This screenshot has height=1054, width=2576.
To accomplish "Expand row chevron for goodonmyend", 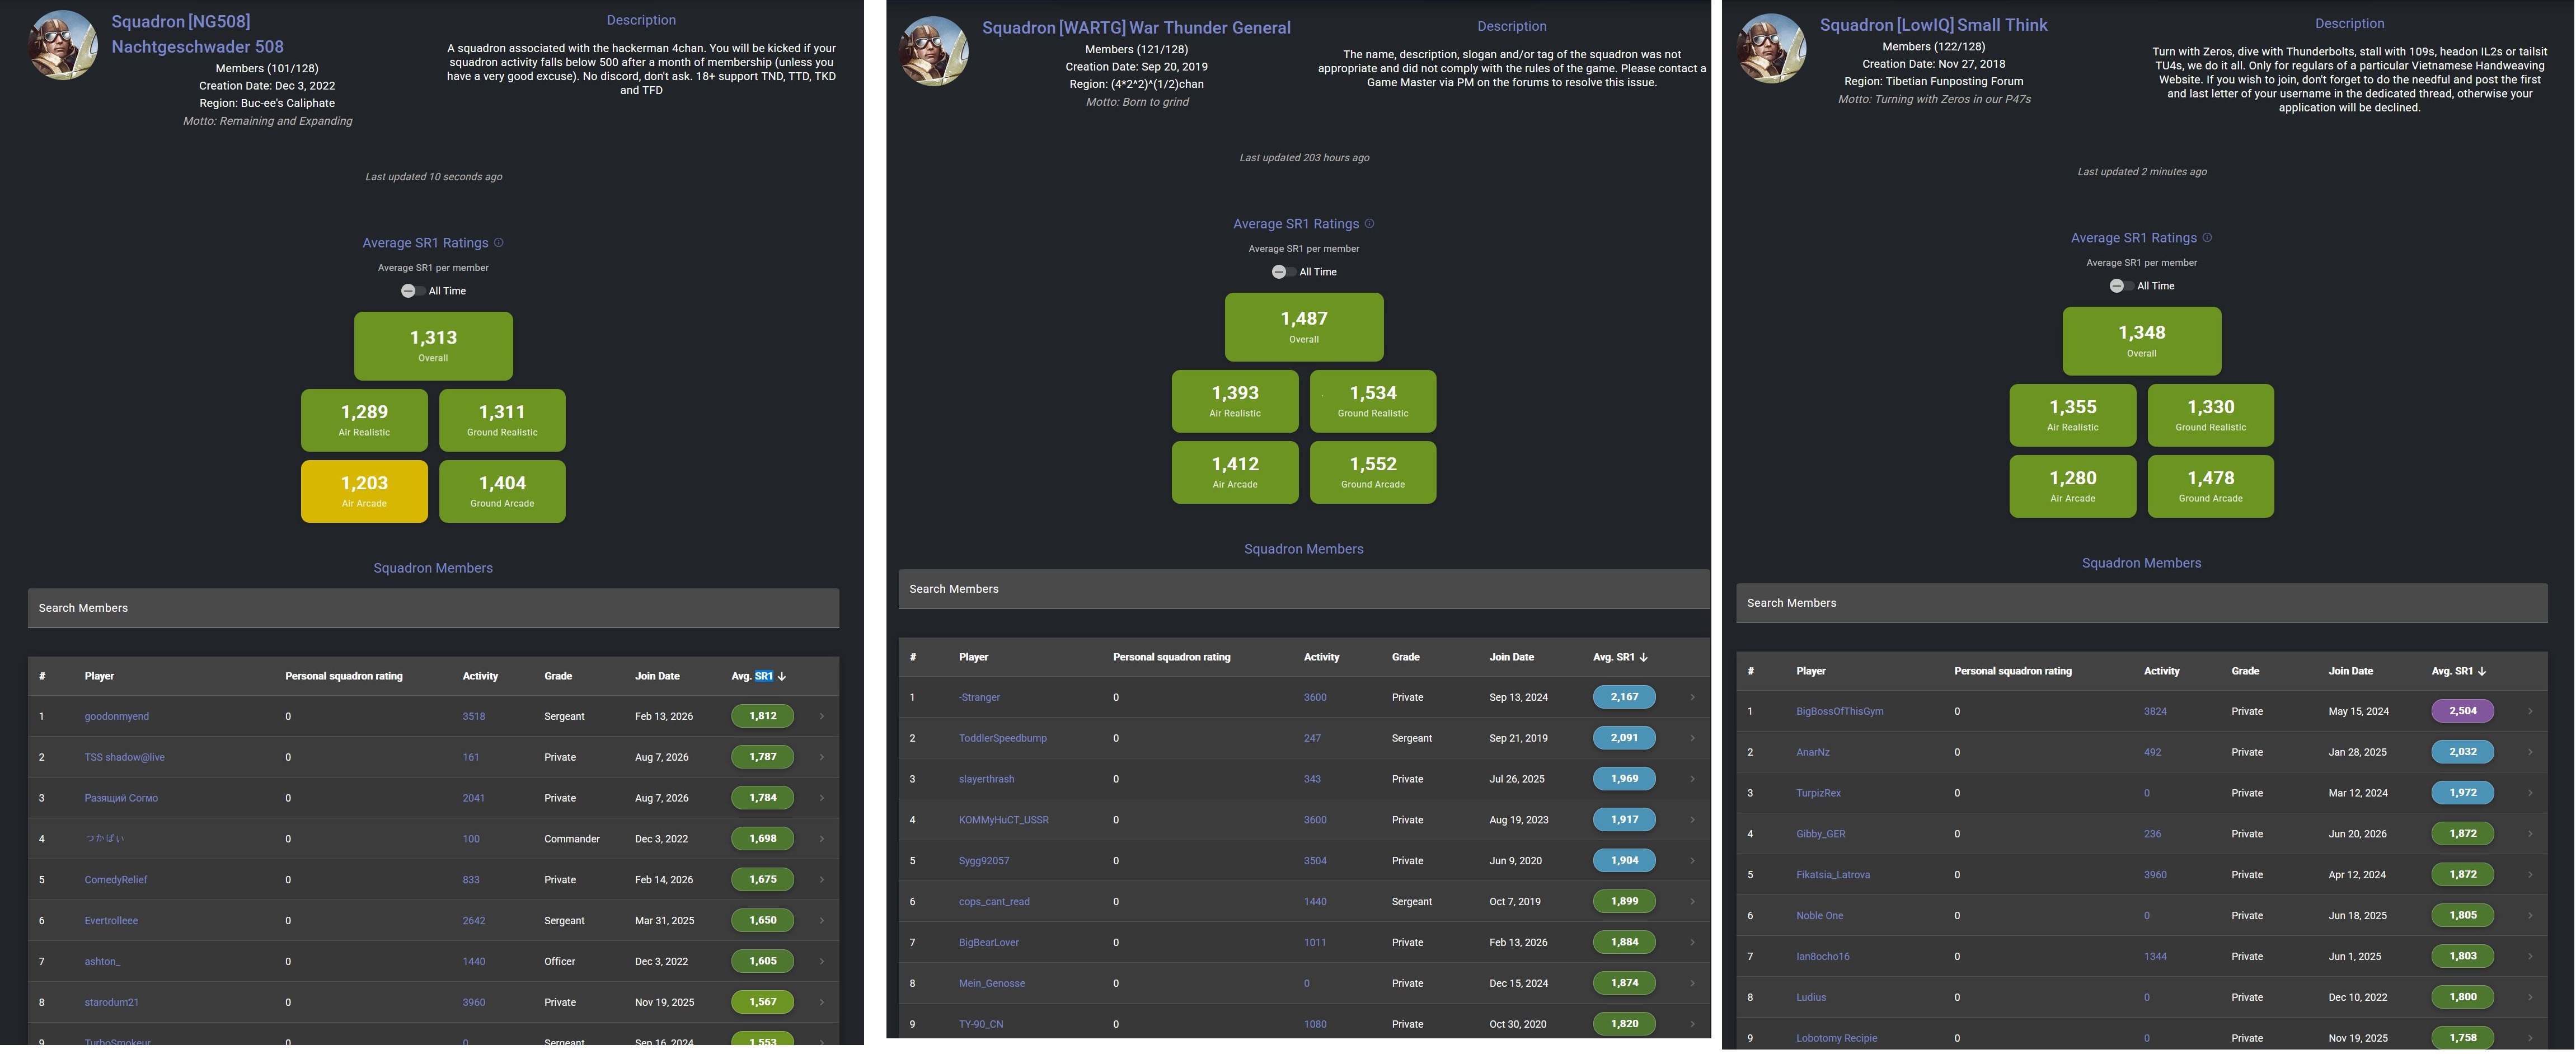I will click(822, 716).
